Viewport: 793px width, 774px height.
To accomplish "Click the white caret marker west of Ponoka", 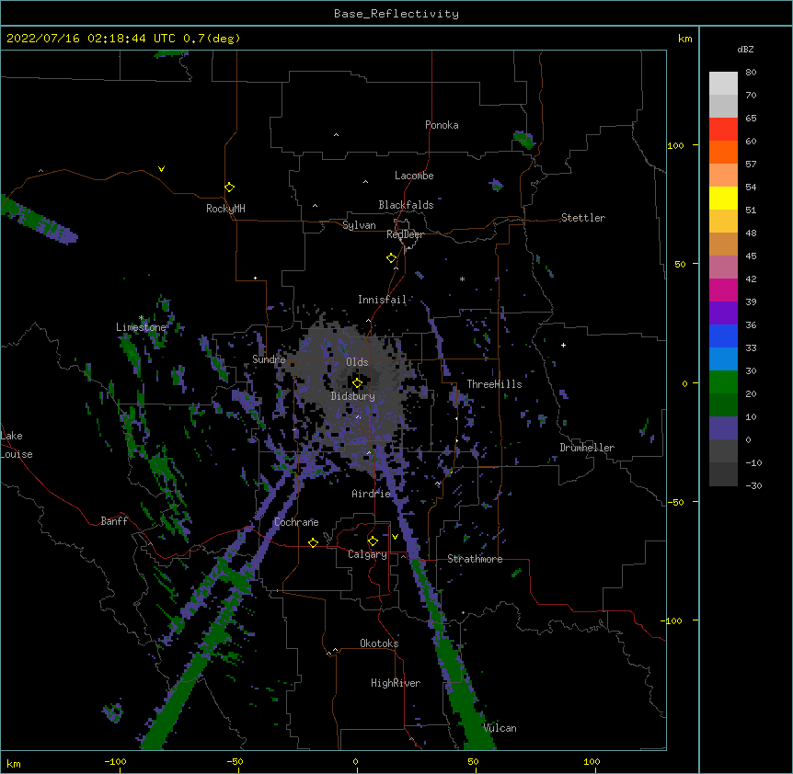I will [336, 135].
